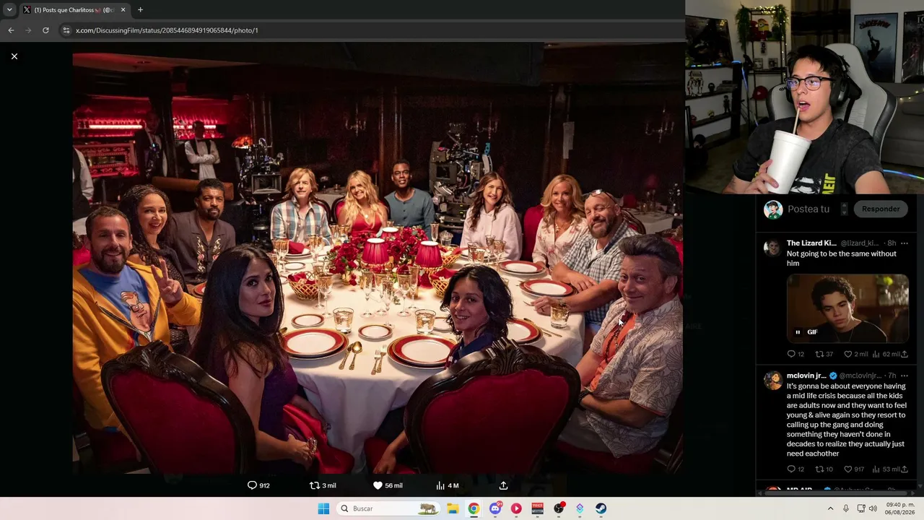Reload the current page
Viewport: 924px width, 520px height.
pos(45,30)
